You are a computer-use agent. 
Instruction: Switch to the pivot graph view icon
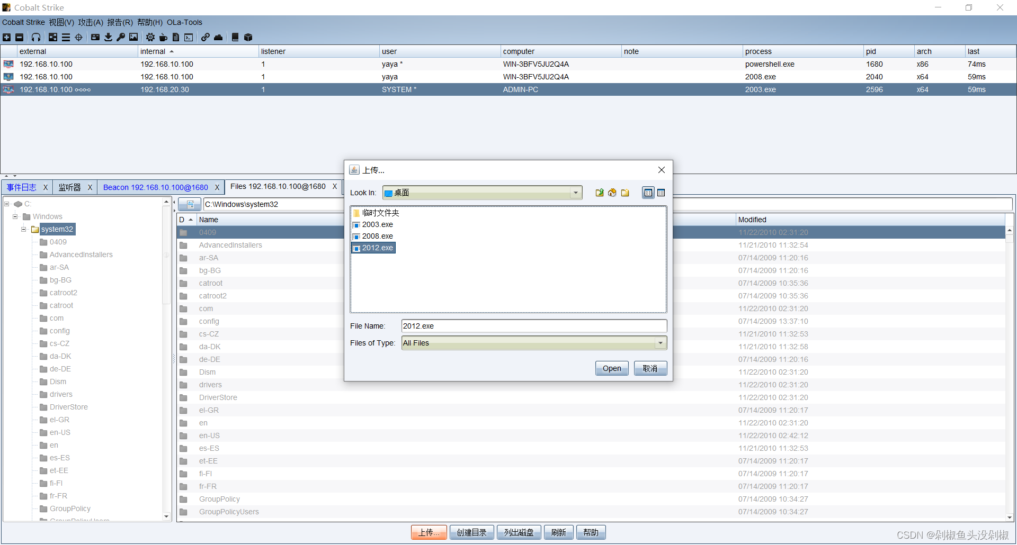(x=53, y=37)
